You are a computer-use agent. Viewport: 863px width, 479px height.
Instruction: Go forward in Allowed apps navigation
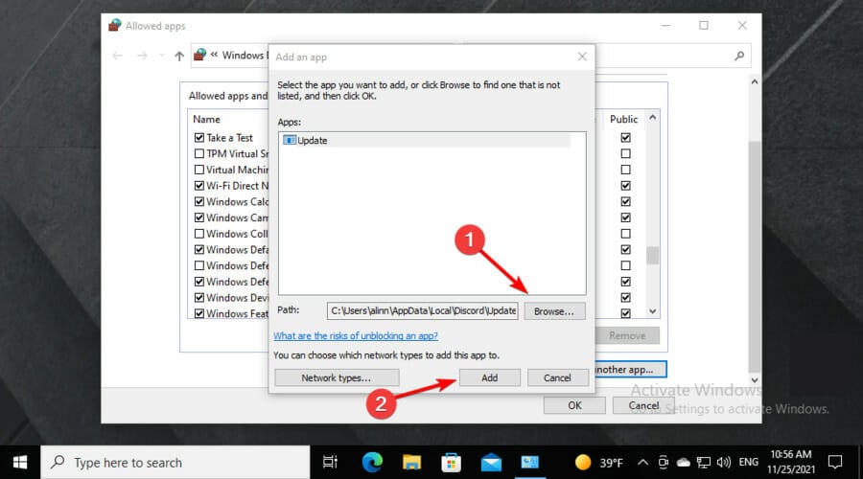point(142,56)
